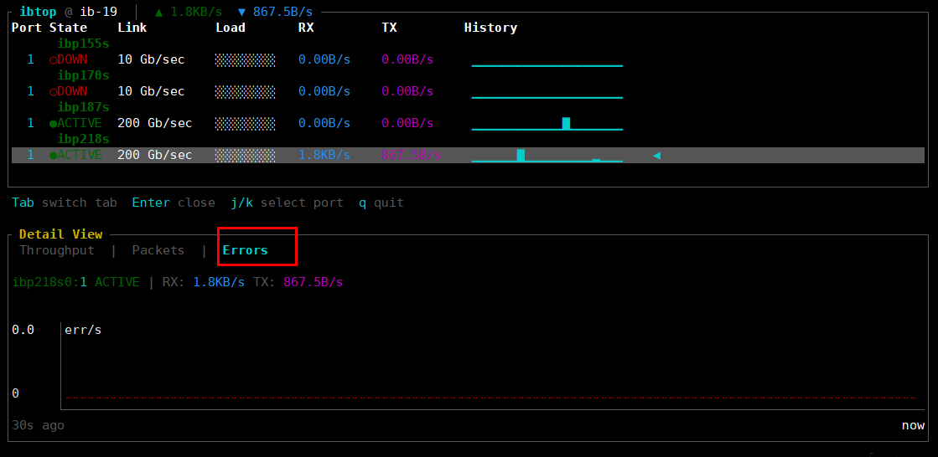Viewport: 938px width, 457px height.
Task: Click the Port column header
Action: (27, 28)
